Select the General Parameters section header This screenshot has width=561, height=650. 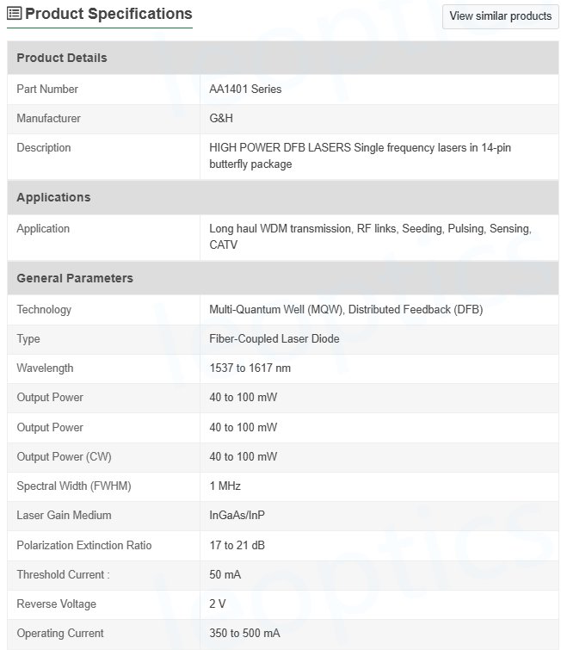(x=75, y=278)
